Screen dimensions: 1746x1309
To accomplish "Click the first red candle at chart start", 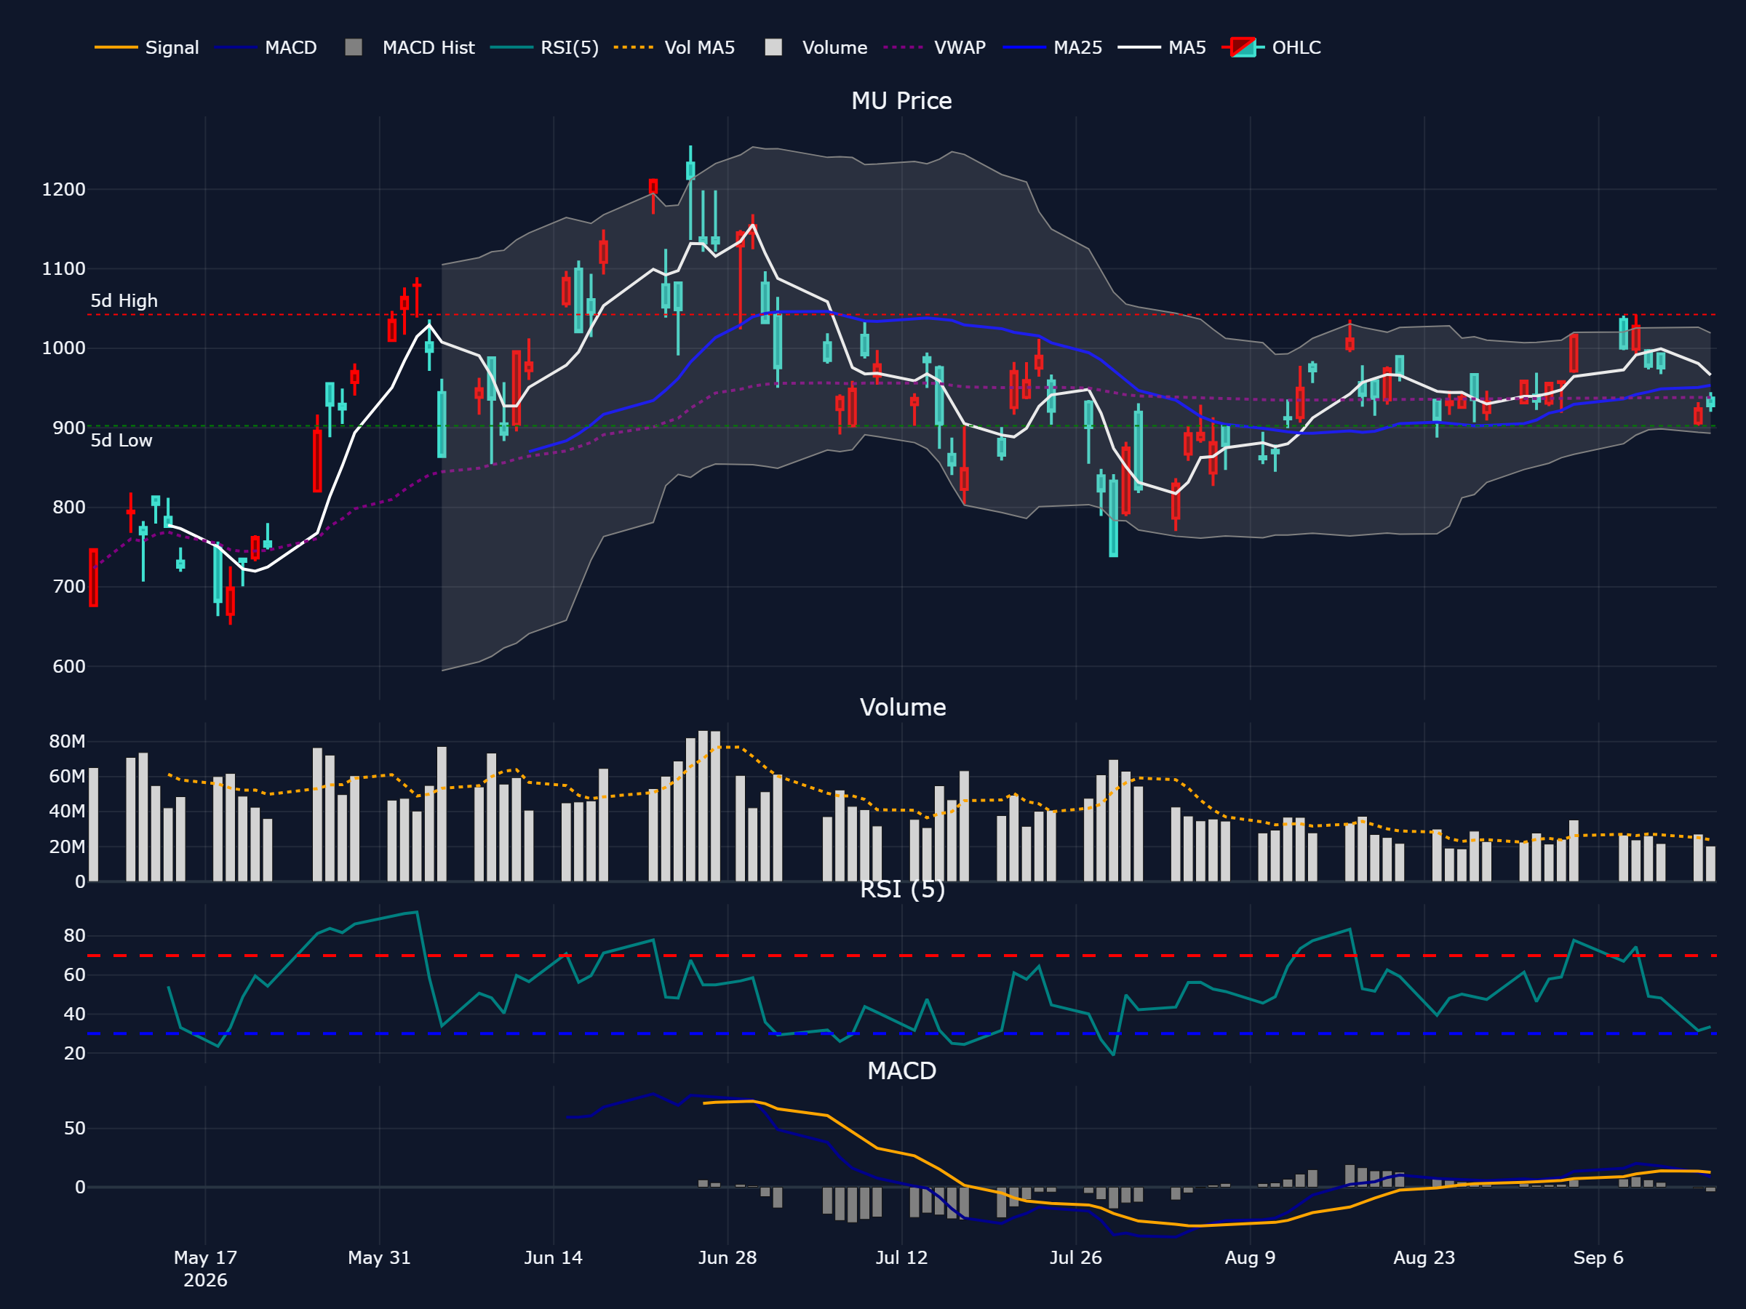I will 93,577.
